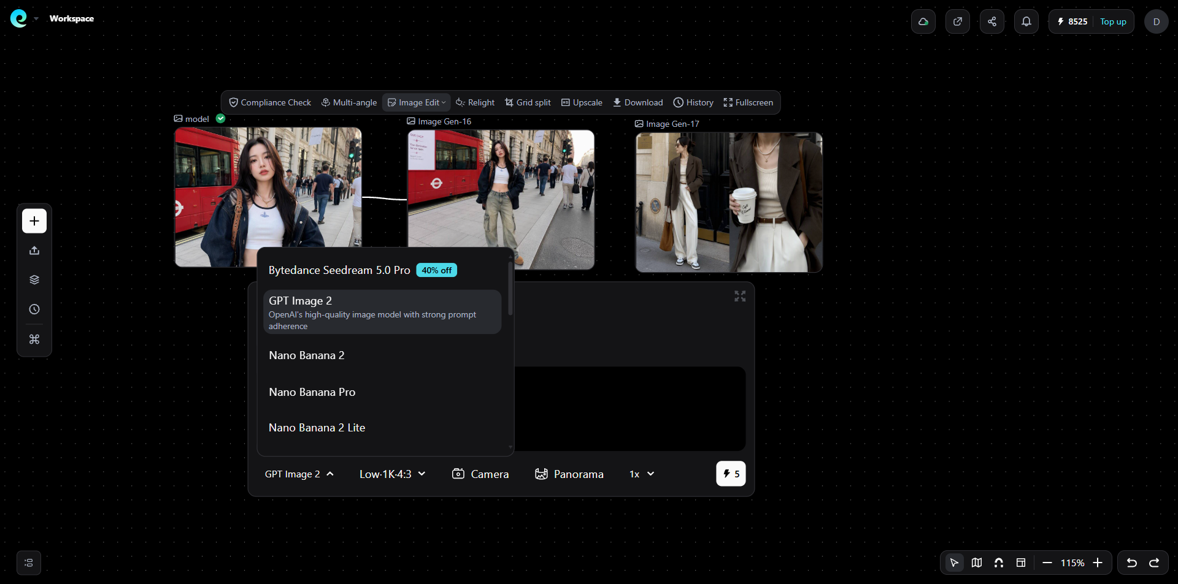Choose Nano Banana 2 Lite model

[382, 428]
